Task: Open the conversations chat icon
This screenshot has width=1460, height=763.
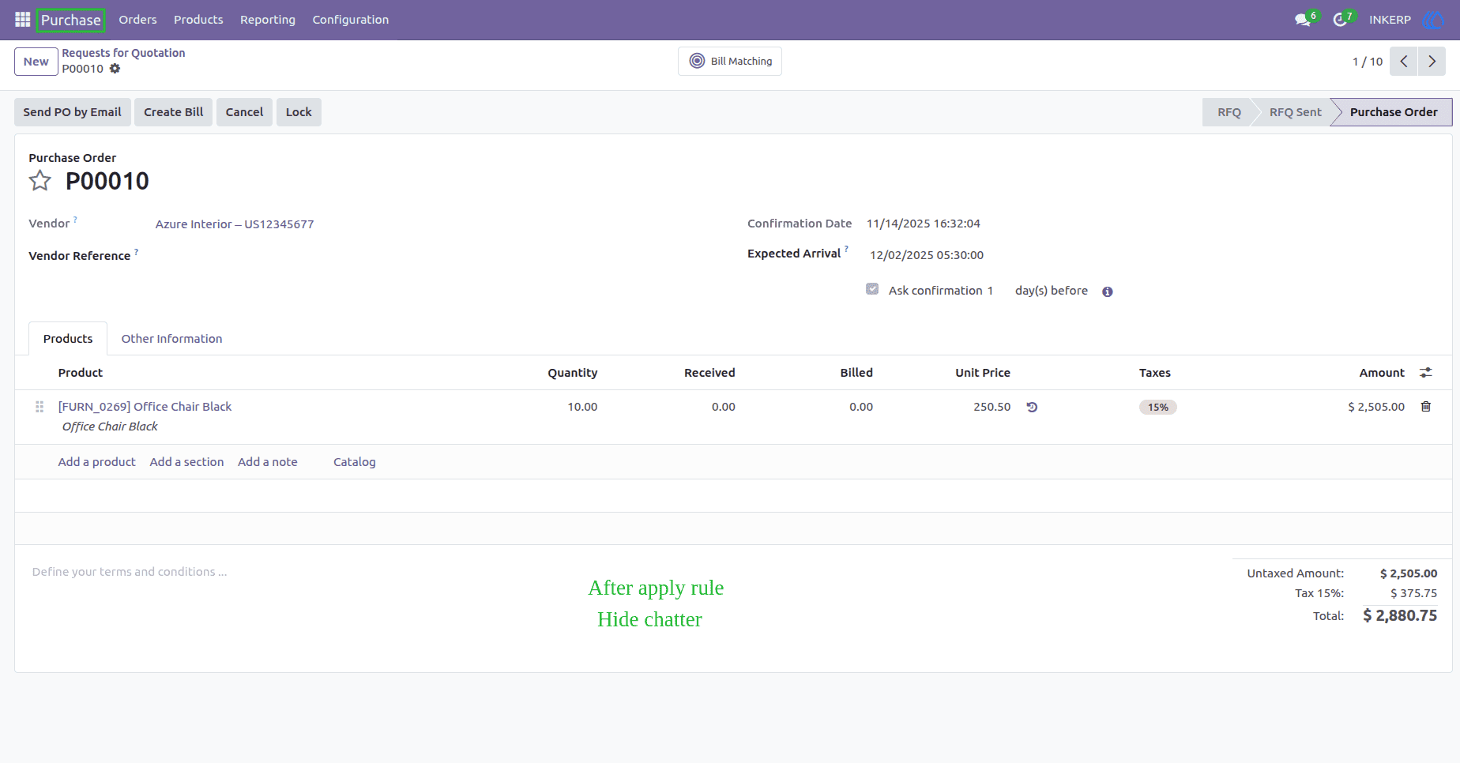Action: 1303,20
